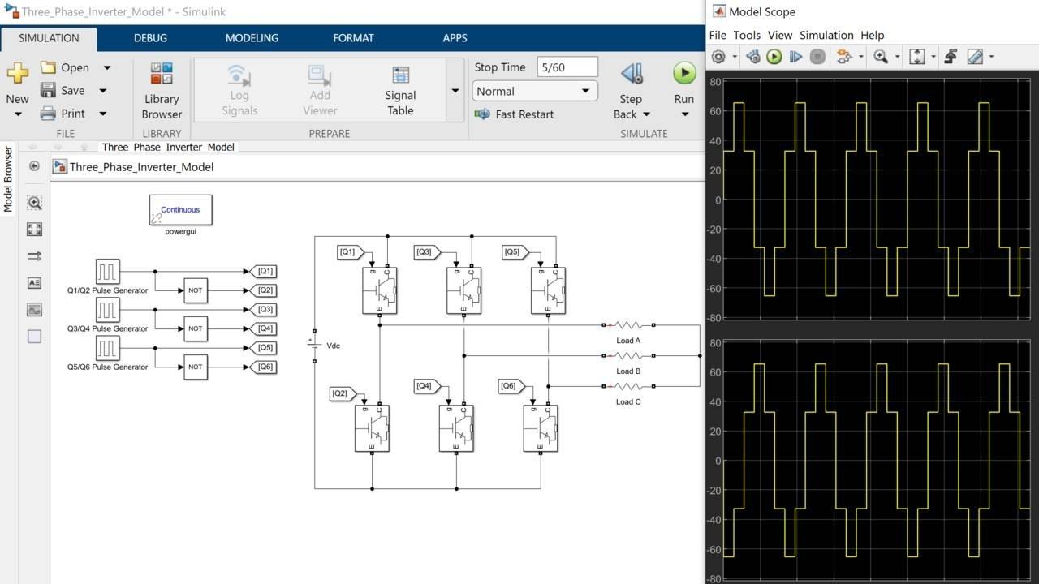Switch to the MODELING tab
Screen dimensions: 1039x584
252,38
